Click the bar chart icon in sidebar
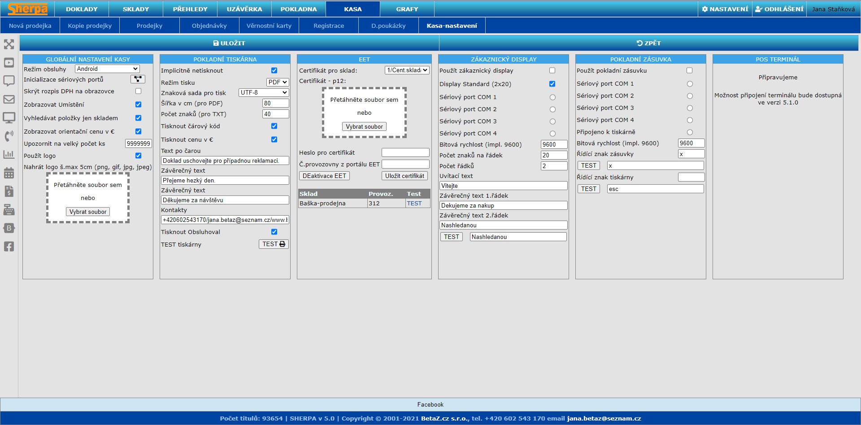861x425 pixels. (9, 155)
